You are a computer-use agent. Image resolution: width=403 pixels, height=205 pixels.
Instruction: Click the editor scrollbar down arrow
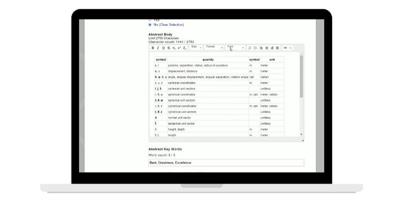coord(301,135)
